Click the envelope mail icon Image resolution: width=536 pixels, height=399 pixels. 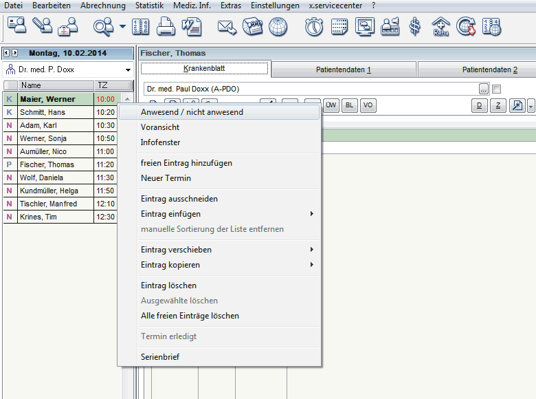[227, 28]
